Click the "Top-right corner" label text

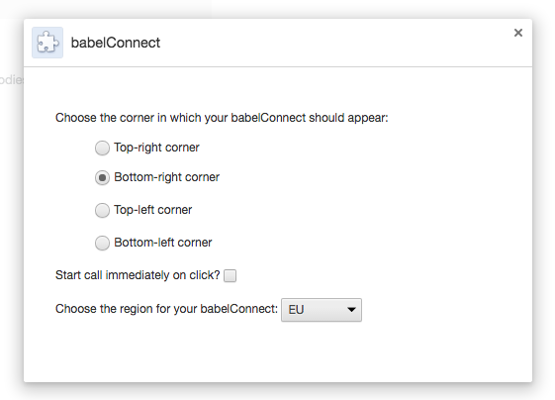(156, 148)
